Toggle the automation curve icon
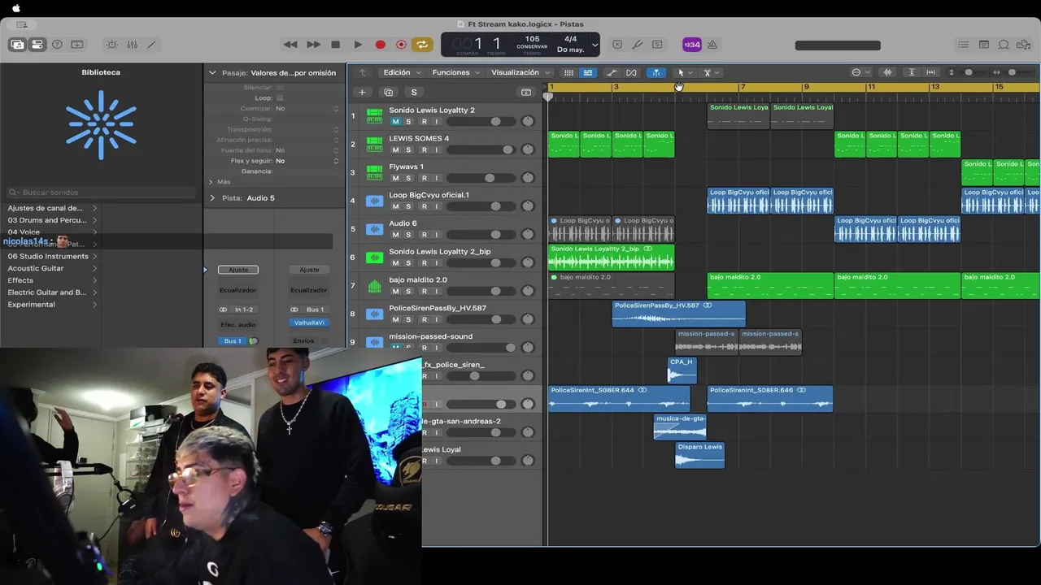 (x=612, y=72)
